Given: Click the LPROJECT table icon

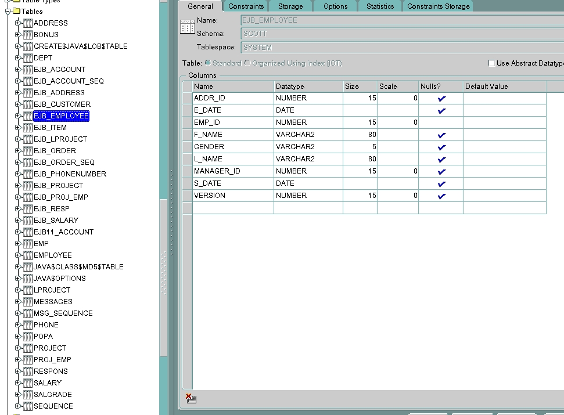Looking at the screenshot, I should coord(28,290).
